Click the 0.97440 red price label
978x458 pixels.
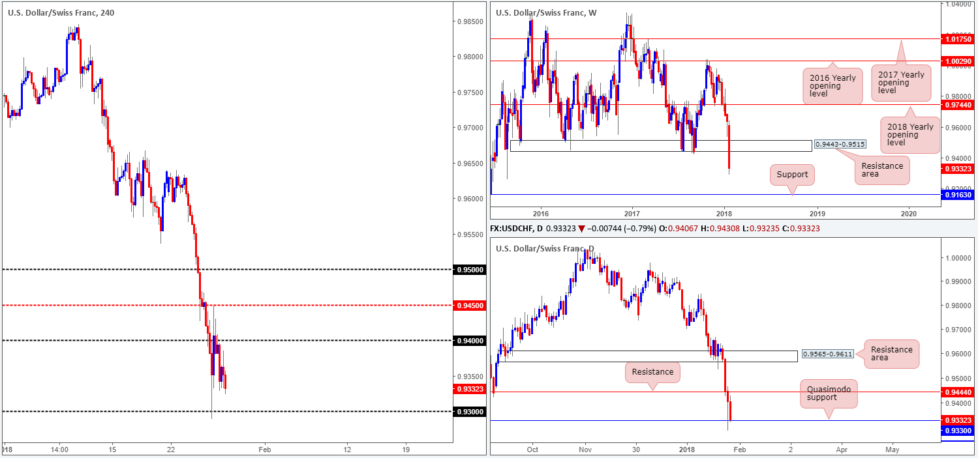(x=958, y=104)
